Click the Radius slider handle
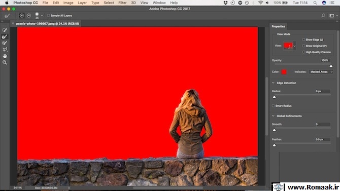 [275, 97]
